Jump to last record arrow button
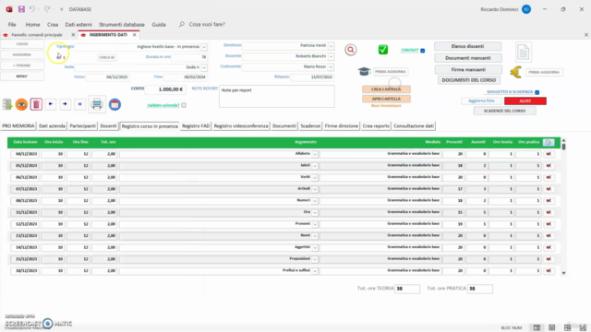This screenshot has height=332, width=591. click(x=79, y=104)
